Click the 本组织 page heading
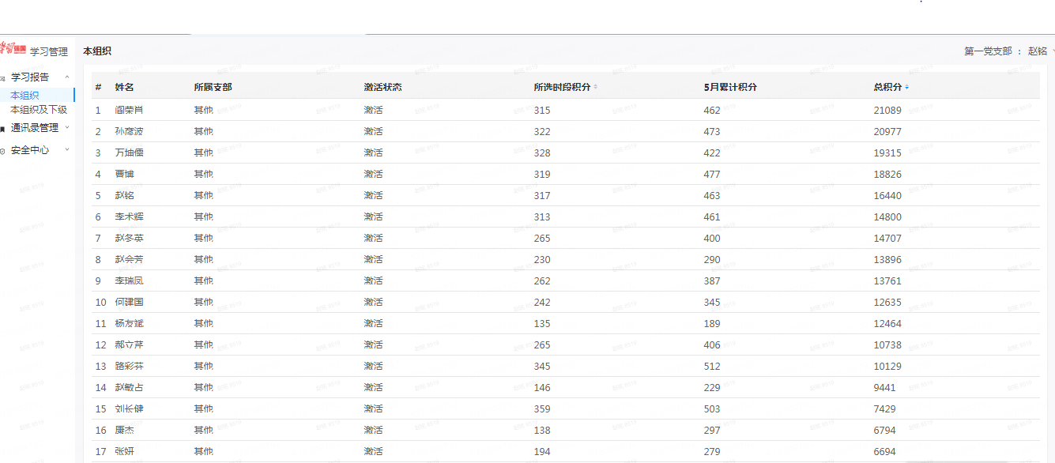Image resolution: width=1055 pixels, height=463 pixels. tap(97, 51)
